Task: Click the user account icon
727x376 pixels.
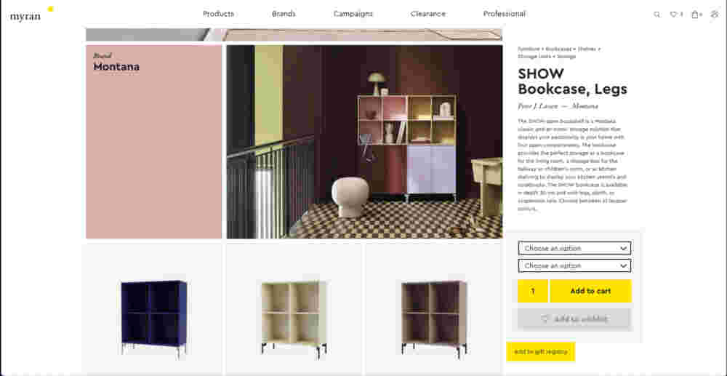Action: pyautogui.click(x=715, y=15)
